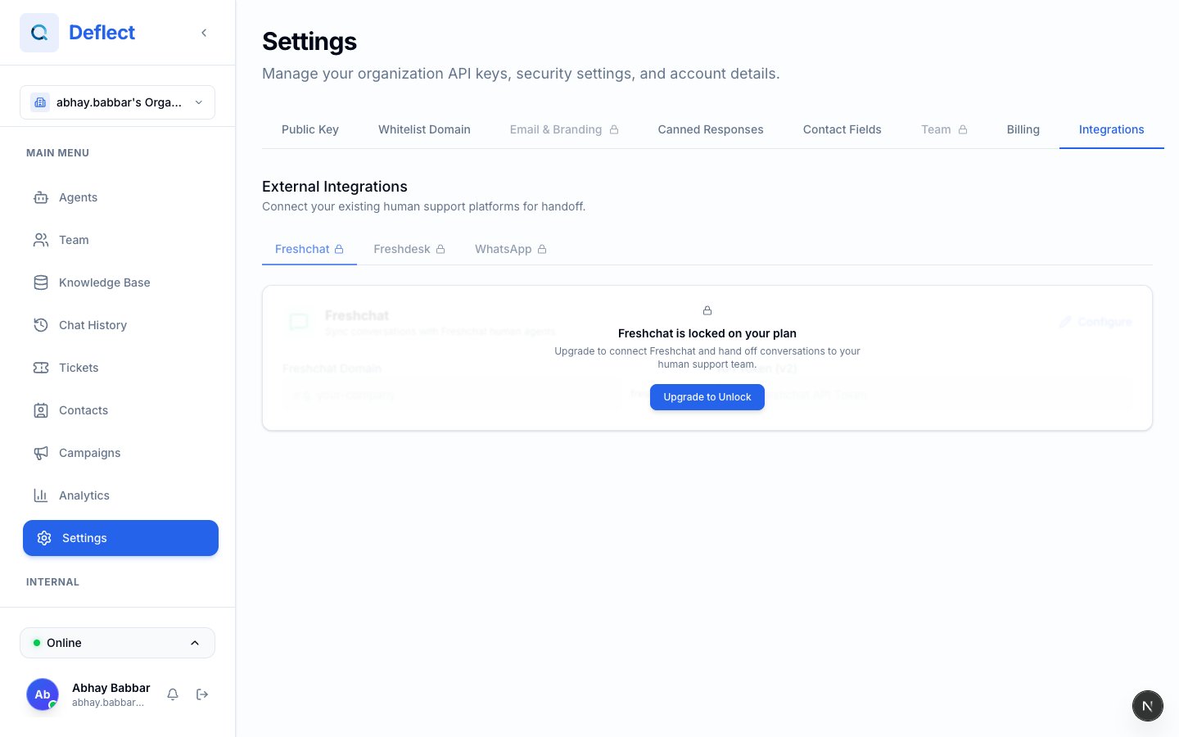Click the Next.js dev tools badge
1179x737 pixels.
[x=1148, y=706]
